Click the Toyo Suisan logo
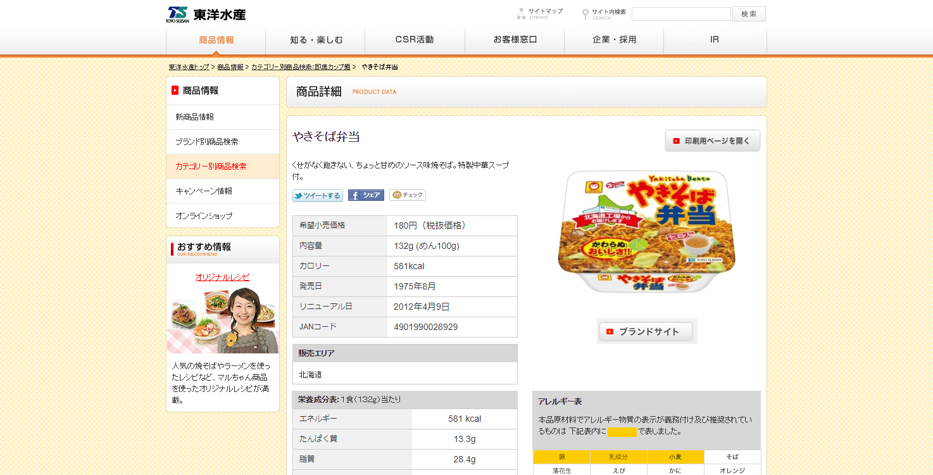933x475 pixels. coord(206,14)
